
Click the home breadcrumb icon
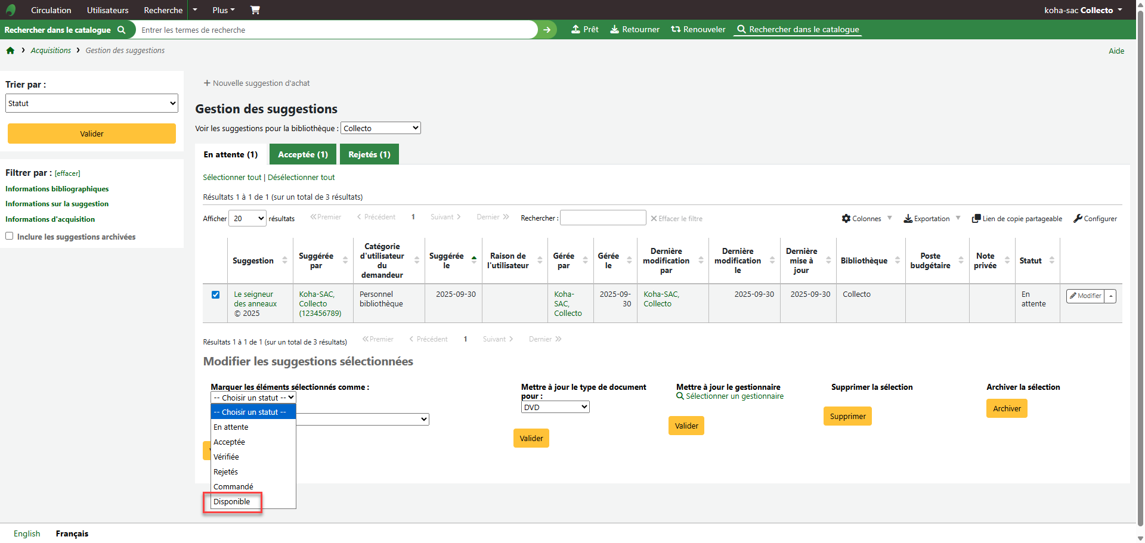pos(10,51)
